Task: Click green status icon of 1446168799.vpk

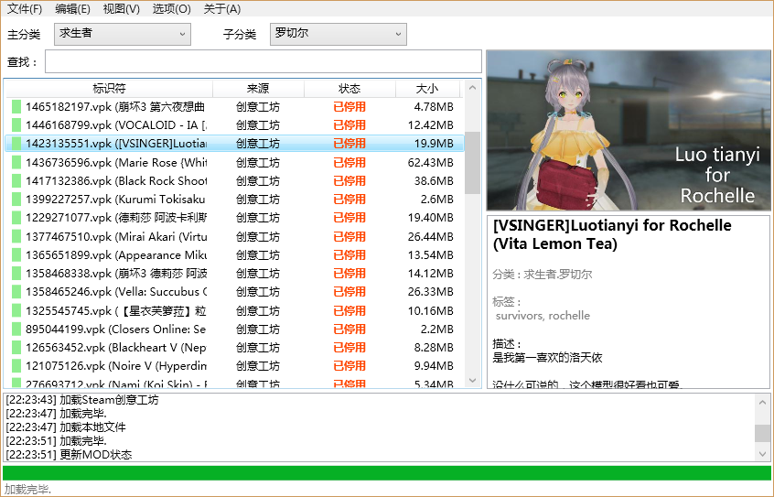Action: [16, 125]
